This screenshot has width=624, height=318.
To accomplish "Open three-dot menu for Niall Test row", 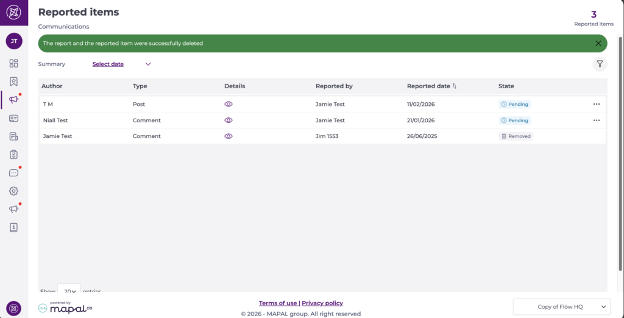I will coord(597,120).
